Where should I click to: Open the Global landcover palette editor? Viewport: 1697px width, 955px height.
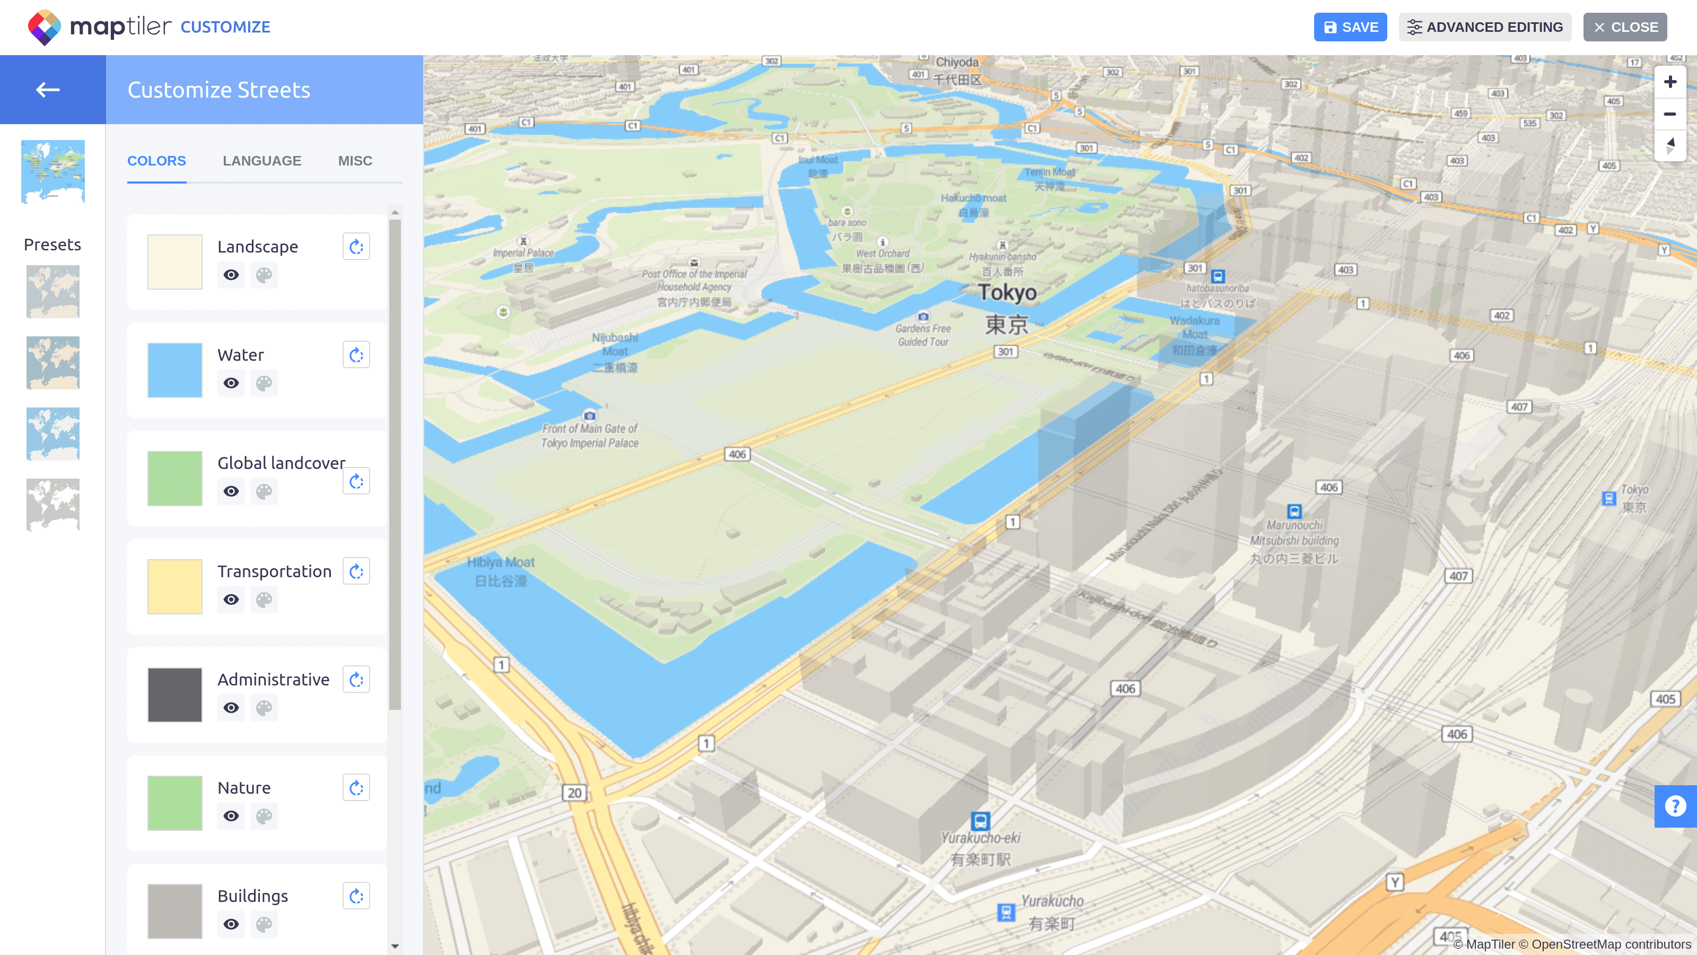264,491
